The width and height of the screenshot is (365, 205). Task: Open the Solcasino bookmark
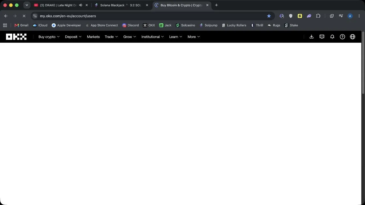click(185, 25)
